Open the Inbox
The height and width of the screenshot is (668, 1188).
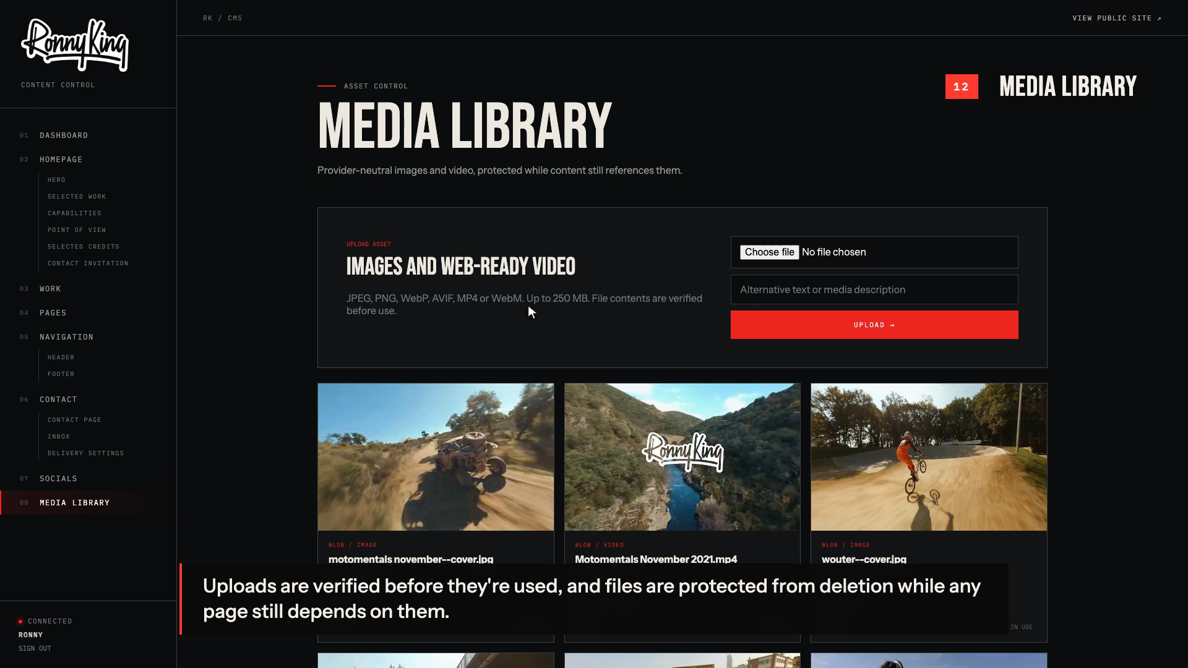(x=59, y=437)
